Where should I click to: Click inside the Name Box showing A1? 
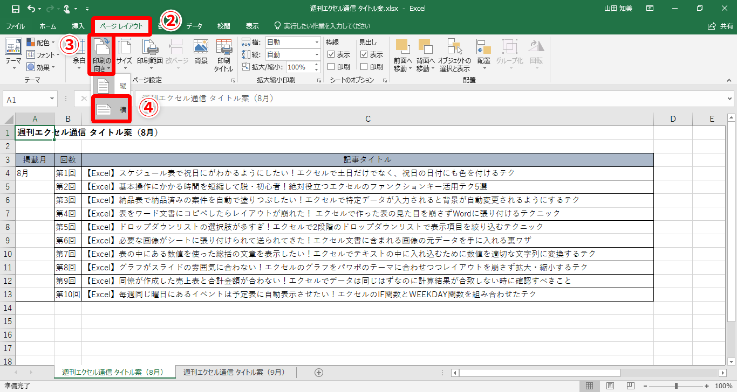[26, 100]
